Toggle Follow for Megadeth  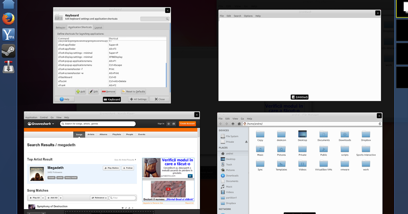point(128,168)
